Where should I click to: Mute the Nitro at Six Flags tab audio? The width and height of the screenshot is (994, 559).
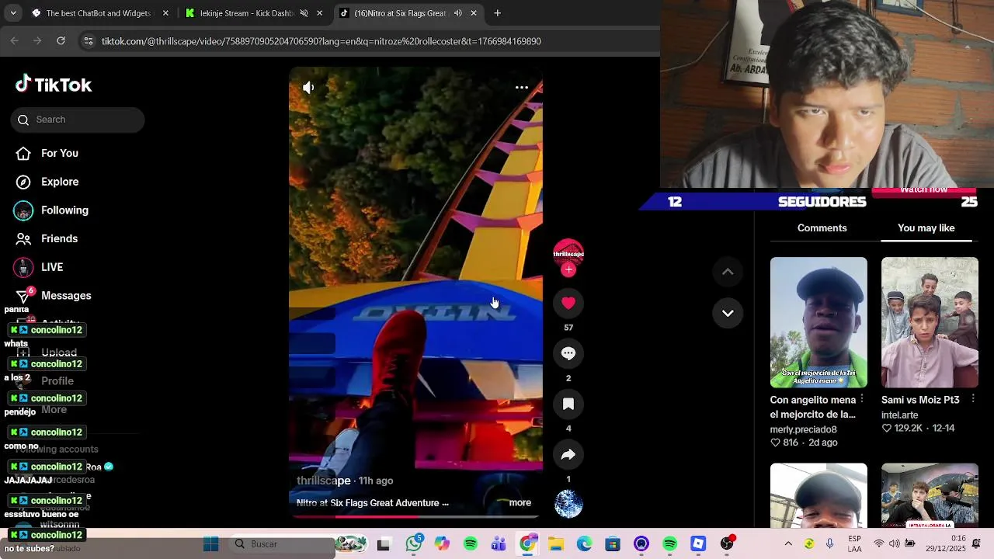(458, 13)
